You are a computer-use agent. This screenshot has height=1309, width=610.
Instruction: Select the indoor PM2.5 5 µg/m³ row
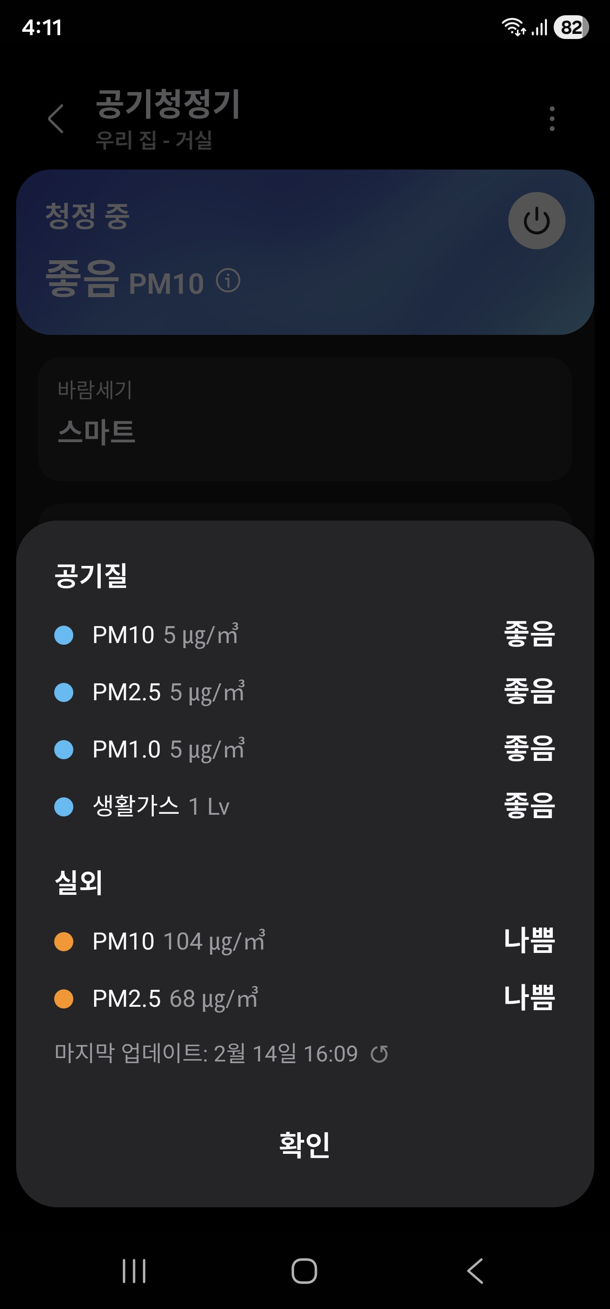[x=305, y=692]
